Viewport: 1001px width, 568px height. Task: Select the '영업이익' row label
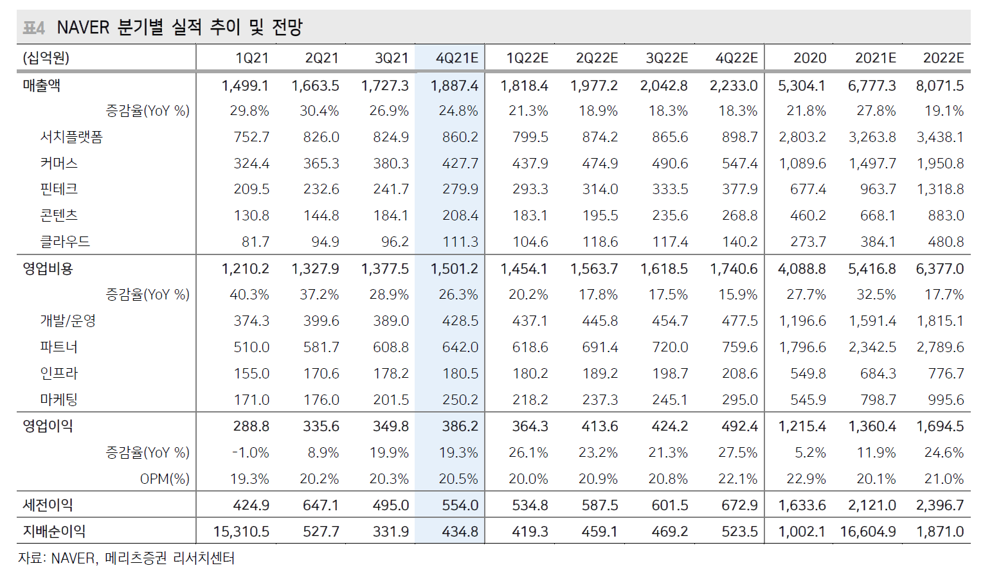click(48, 426)
